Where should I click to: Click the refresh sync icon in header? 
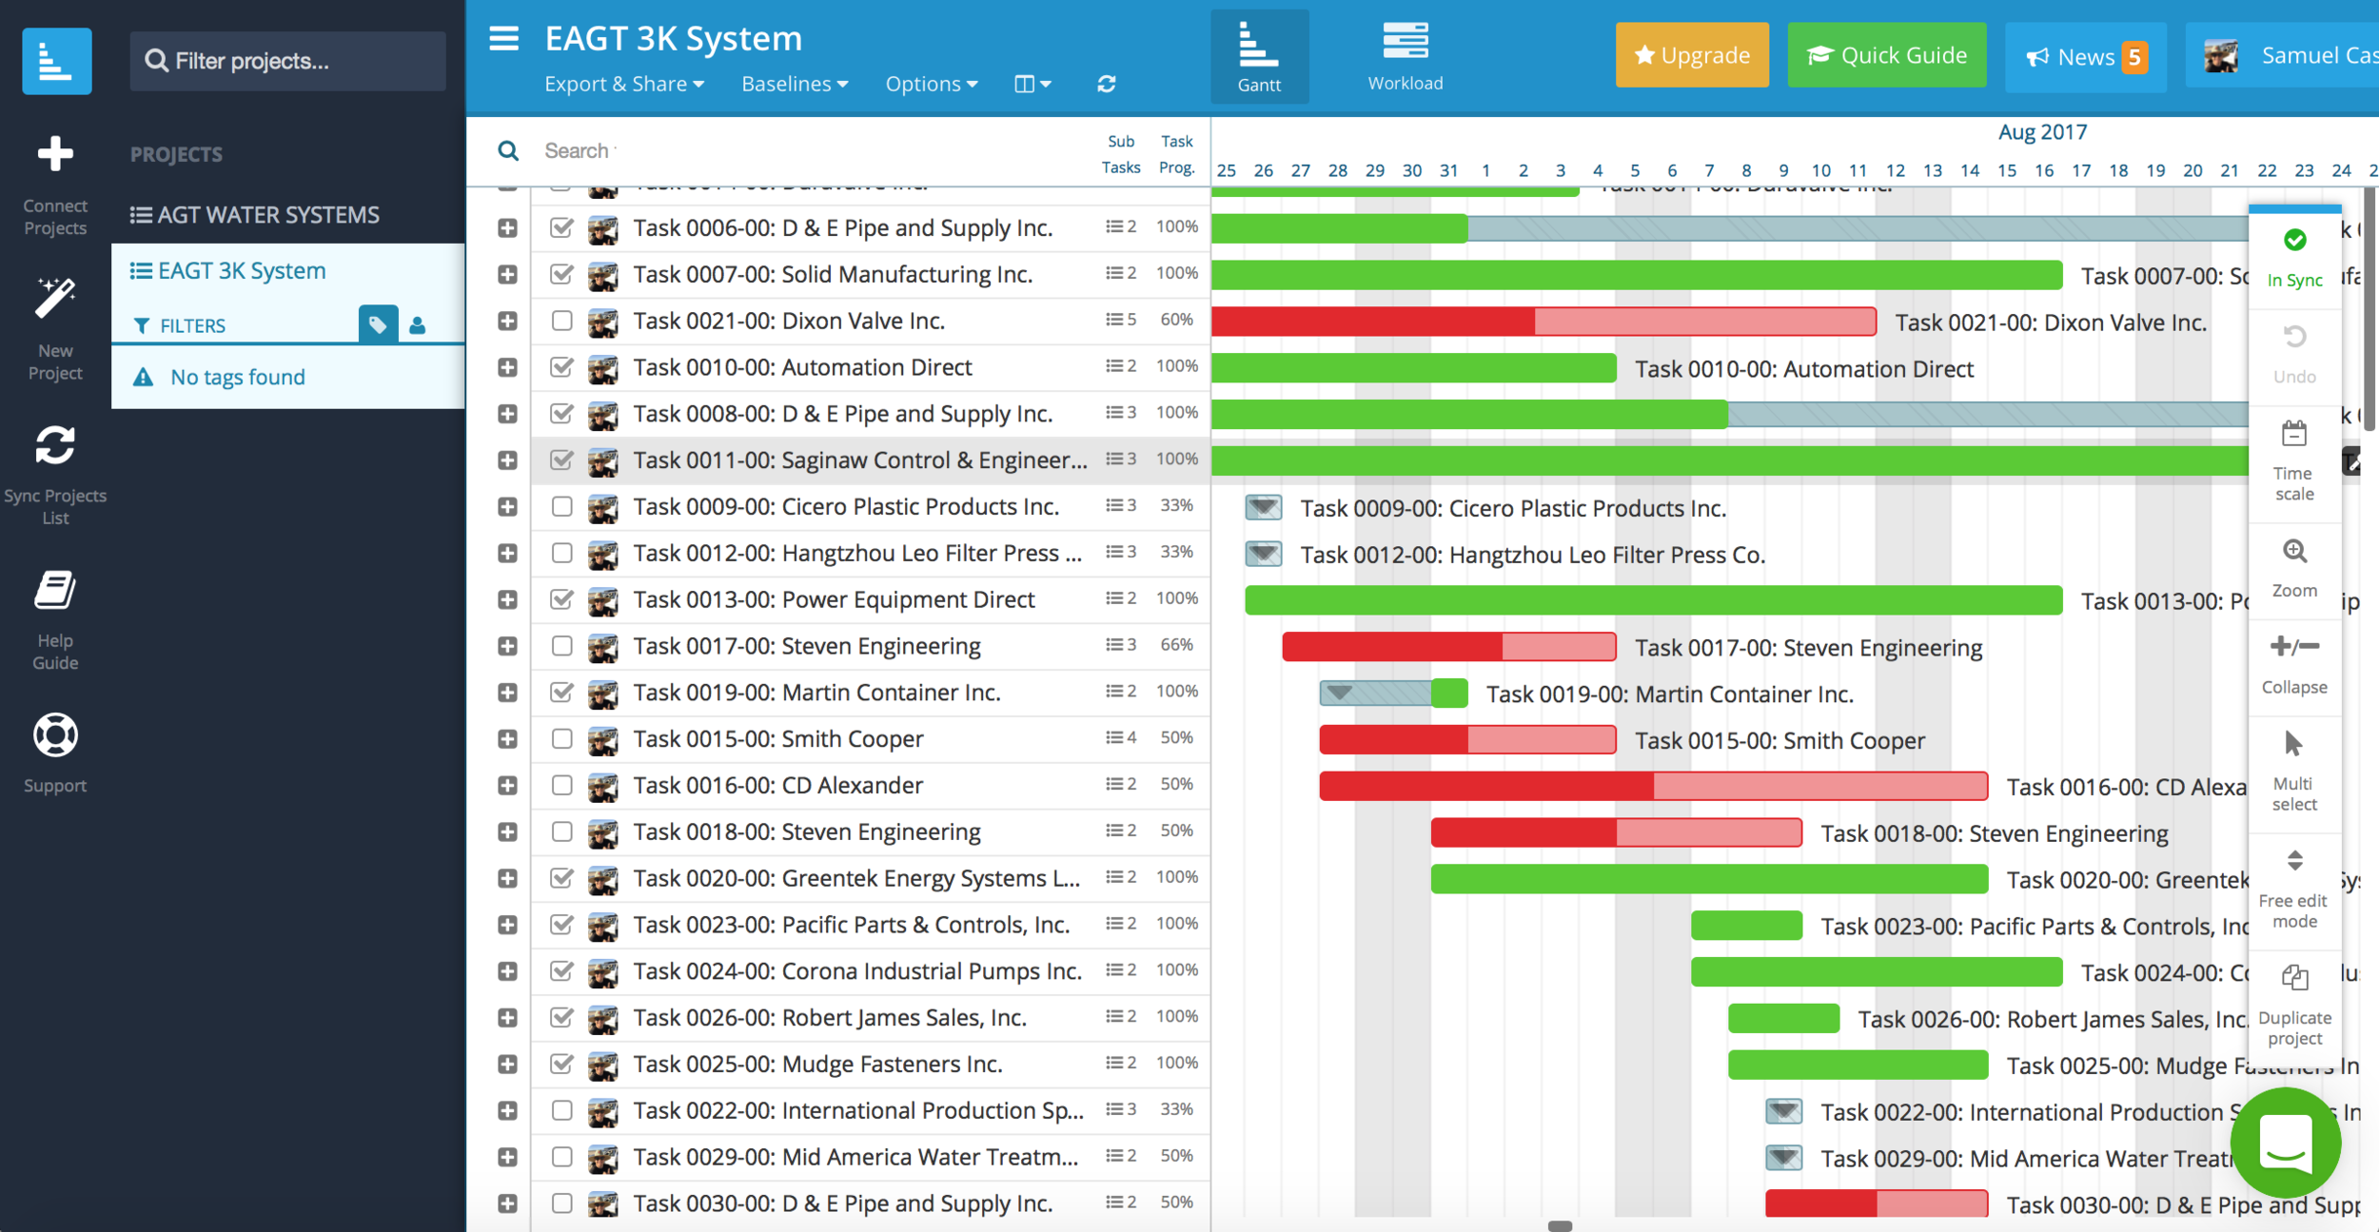(x=1106, y=84)
